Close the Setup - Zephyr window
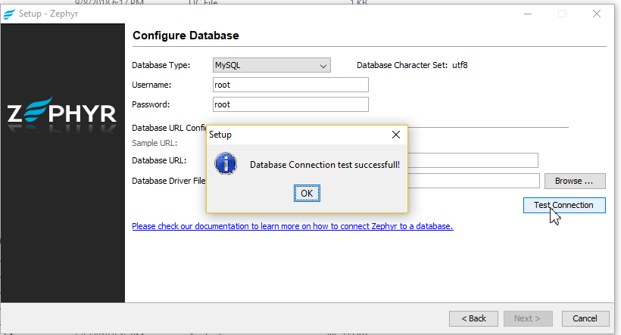This screenshot has height=335, width=621. coord(598,14)
